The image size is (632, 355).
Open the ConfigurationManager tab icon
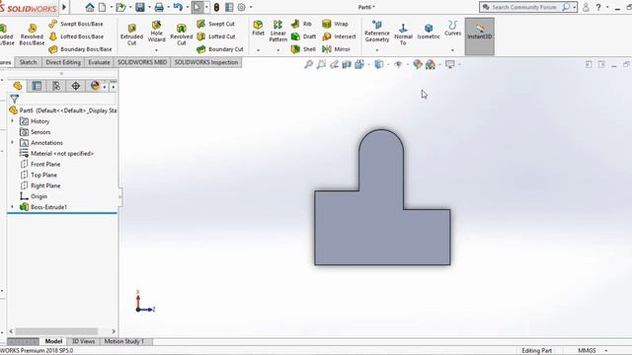(56, 86)
